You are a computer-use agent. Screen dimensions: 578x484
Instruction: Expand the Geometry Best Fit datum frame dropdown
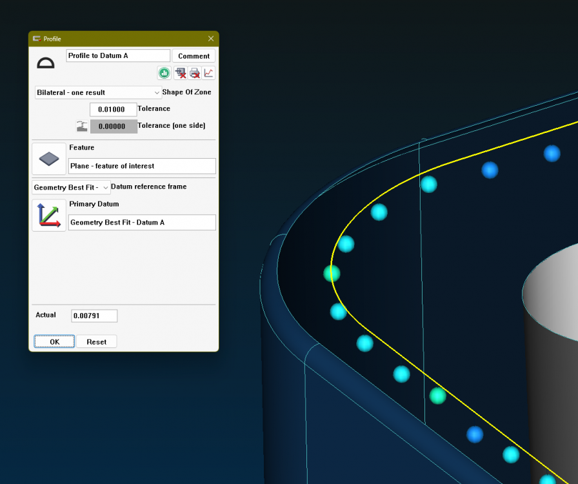[x=71, y=187]
